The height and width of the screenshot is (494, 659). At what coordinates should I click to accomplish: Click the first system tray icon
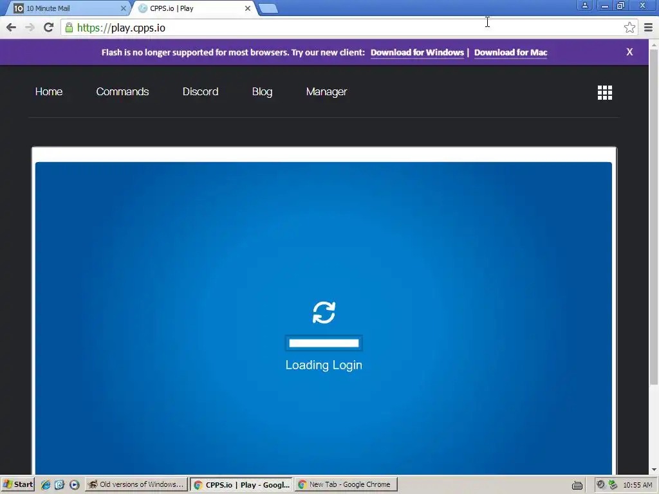pos(600,485)
